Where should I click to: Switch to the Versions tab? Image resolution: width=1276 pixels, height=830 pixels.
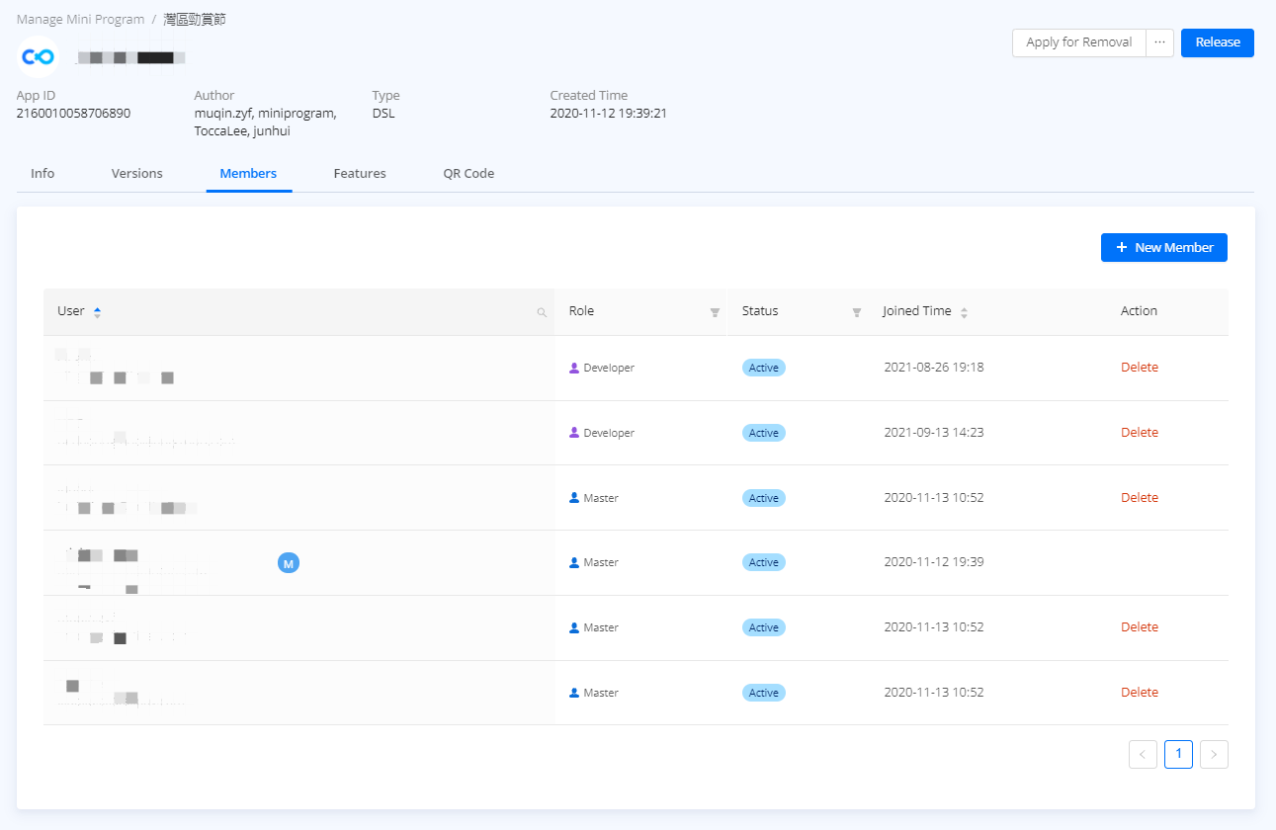click(x=136, y=174)
